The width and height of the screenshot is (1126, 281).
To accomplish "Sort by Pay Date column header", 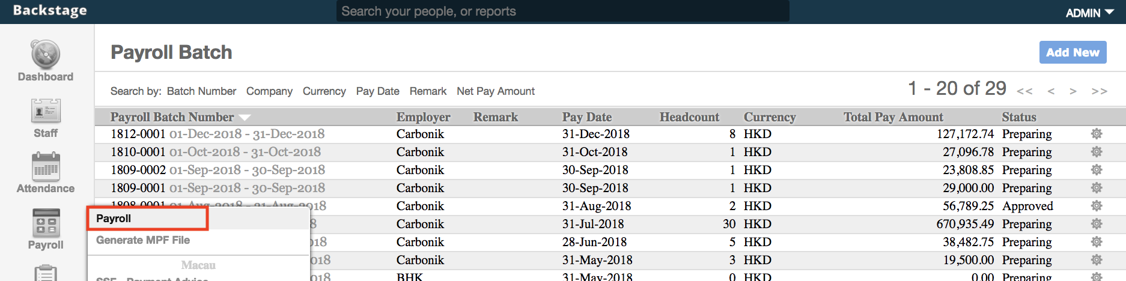I will [587, 117].
